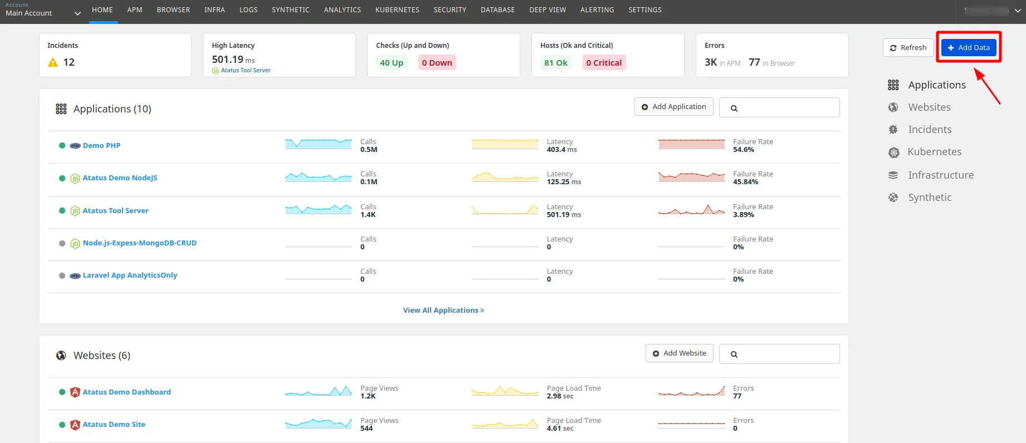The width and height of the screenshot is (1026, 443).
Task: Open the Laravel App AnalyticsOnly link
Action: 130,275
